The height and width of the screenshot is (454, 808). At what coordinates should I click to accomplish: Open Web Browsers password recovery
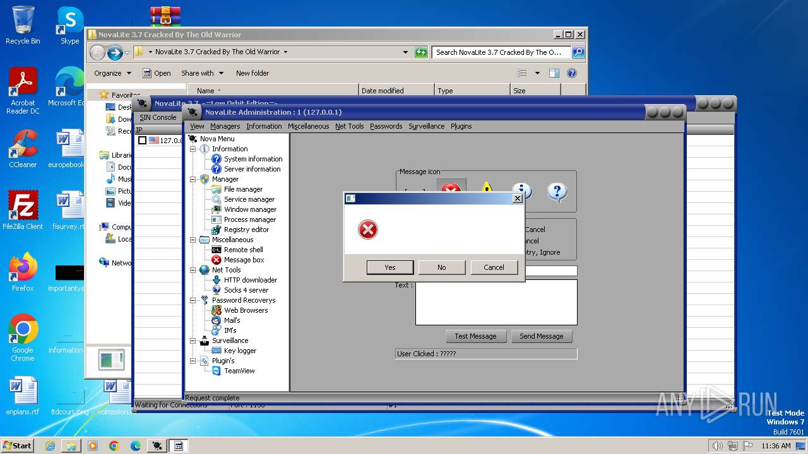pos(246,310)
